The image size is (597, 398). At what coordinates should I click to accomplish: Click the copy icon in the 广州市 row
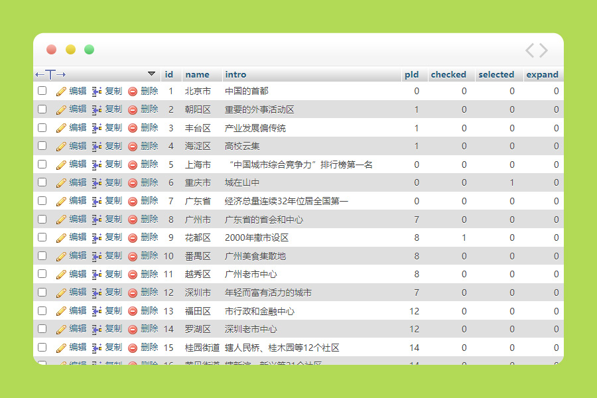point(97,220)
